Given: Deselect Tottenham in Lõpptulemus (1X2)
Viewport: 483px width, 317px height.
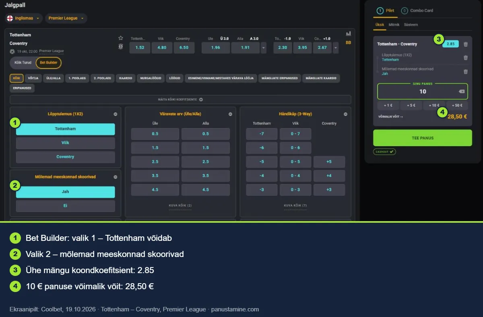Looking at the screenshot, I should tap(66, 129).
